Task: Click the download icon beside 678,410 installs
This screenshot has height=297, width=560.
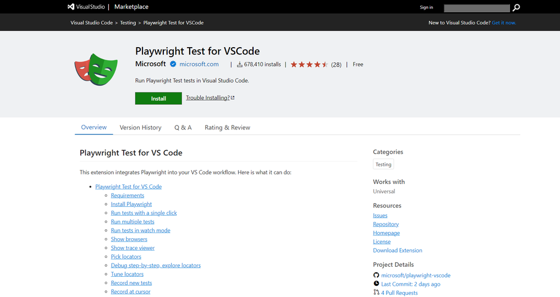Action: [240, 64]
